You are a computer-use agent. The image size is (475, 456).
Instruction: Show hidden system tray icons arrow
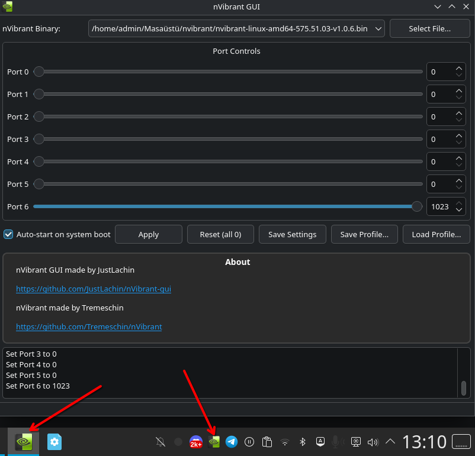click(390, 441)
